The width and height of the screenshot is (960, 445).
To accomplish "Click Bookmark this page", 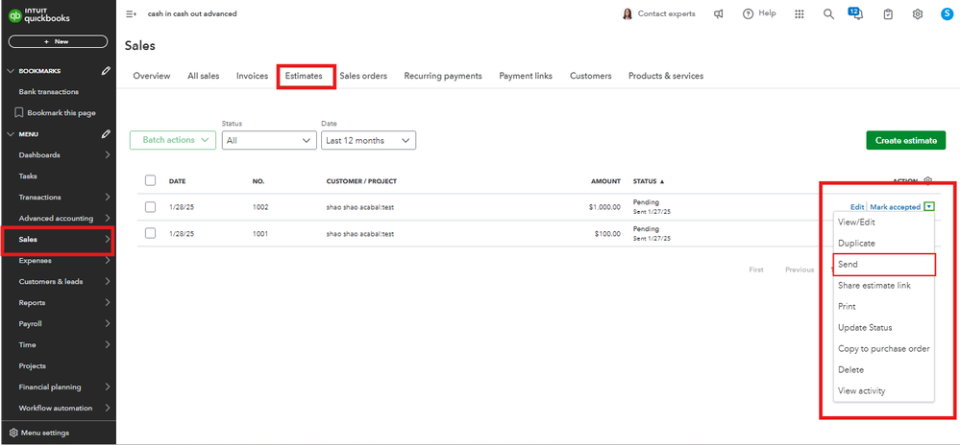I will tap(55, 113).
